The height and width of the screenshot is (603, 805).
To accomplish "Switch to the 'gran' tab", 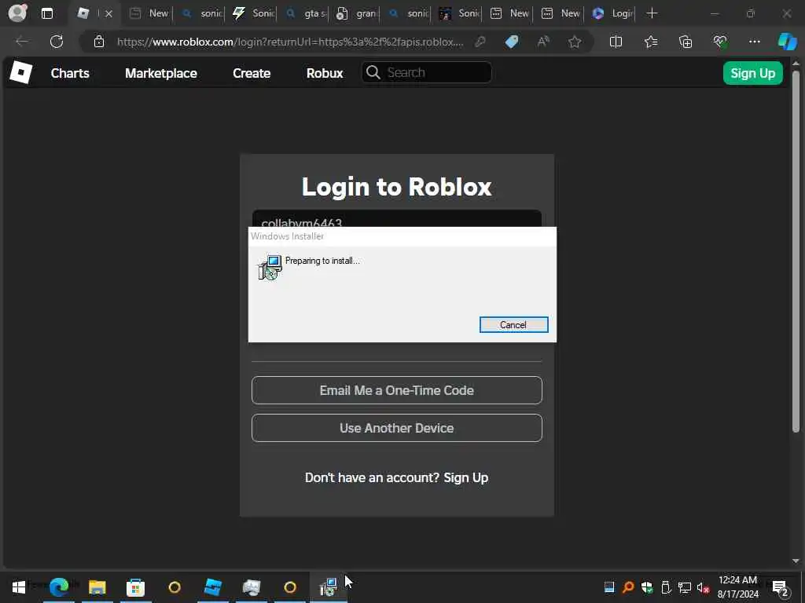I will click(x=358, y=13).
